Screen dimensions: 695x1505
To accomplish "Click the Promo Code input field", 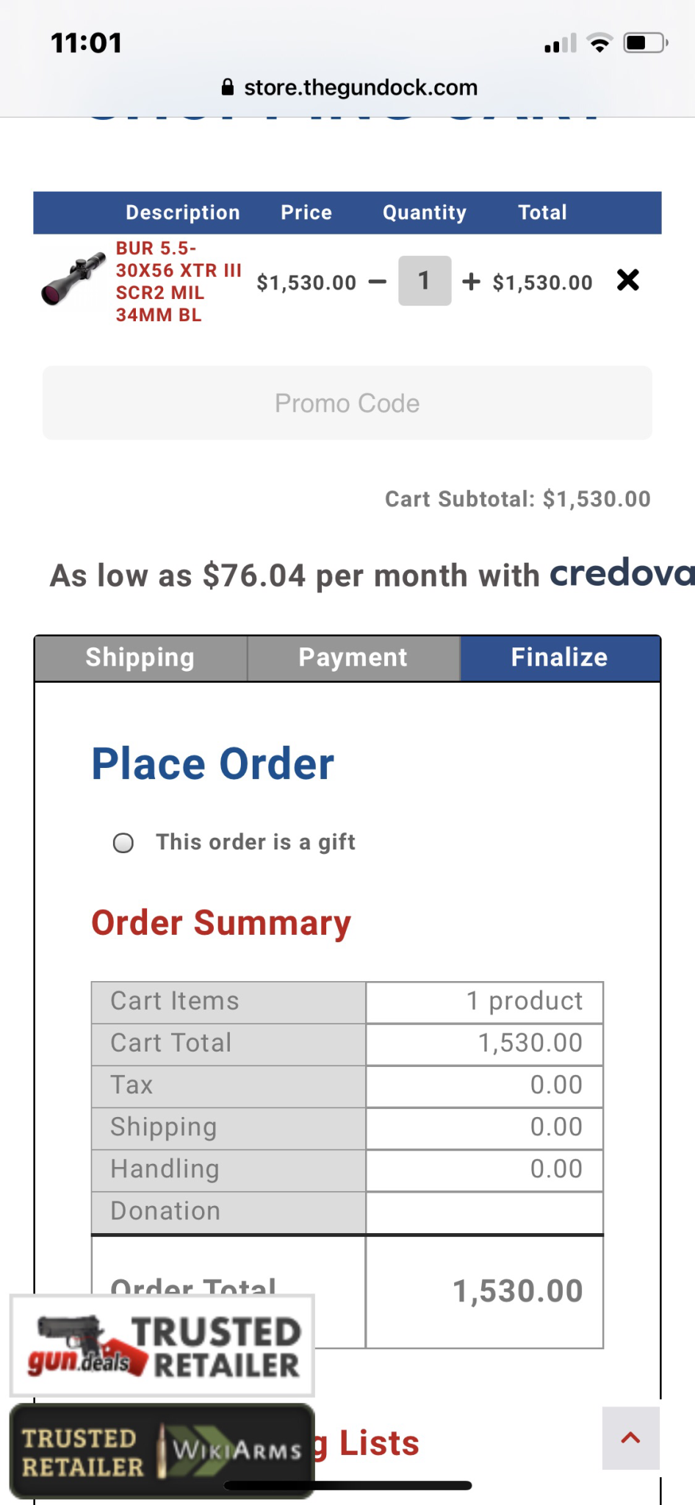I will (x=347, y=403).
